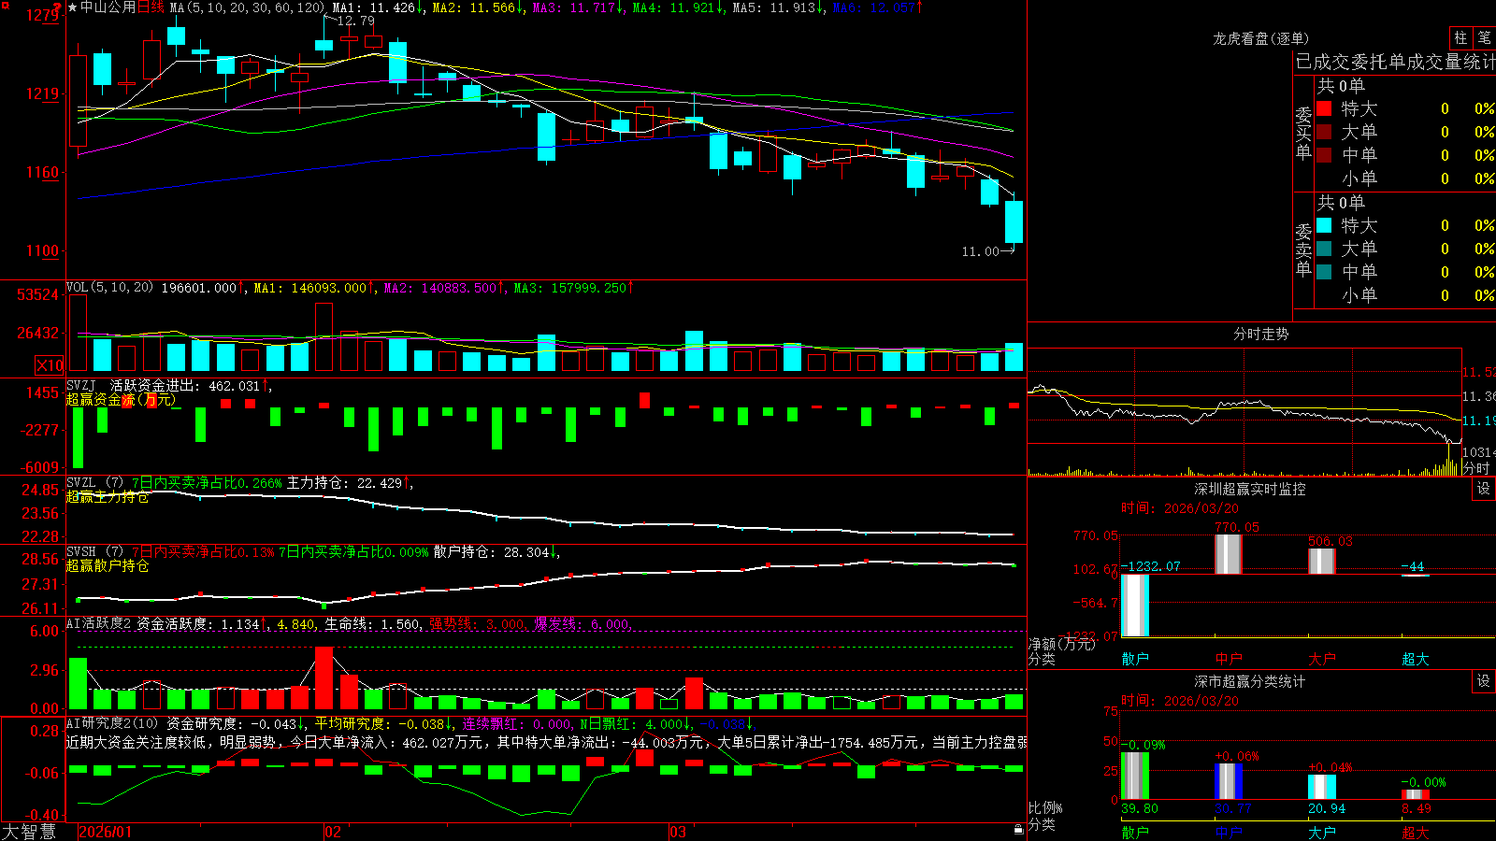This screenshot has width=1496, height=841.
Task: Click the tall white 散户 bar showing -1232.07
Action: click(x=1135, y=606)
